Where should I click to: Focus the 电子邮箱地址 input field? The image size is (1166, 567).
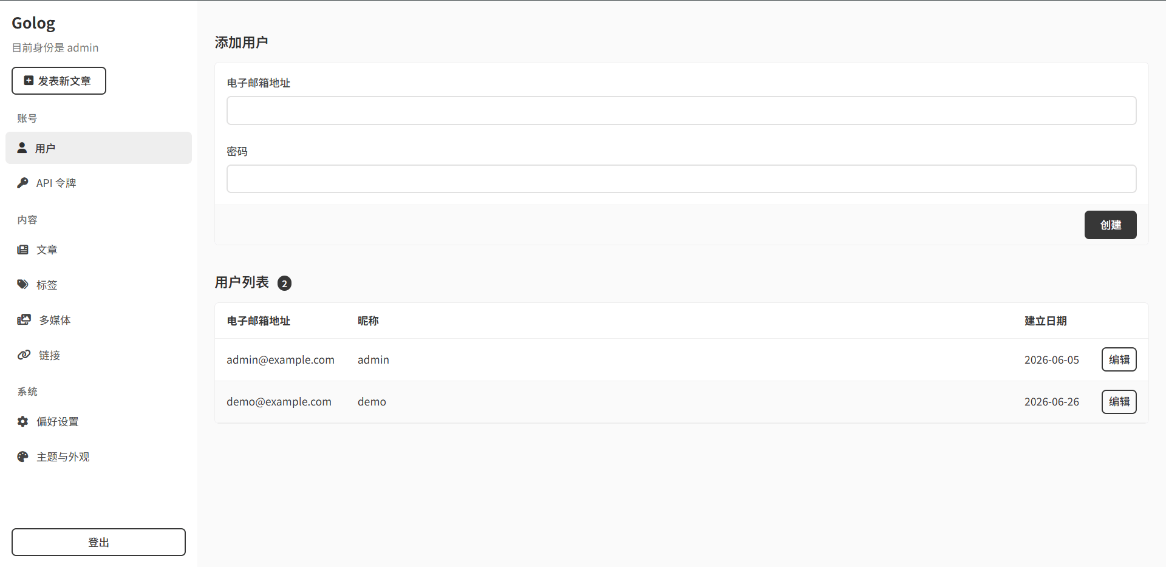681,110
